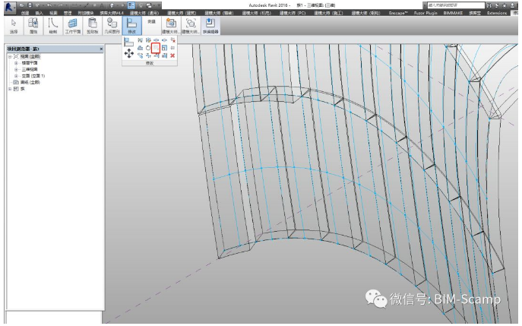Choose the Rotate tool icon
The height and width of the screenshot is (326, 522).
(147, 48)
